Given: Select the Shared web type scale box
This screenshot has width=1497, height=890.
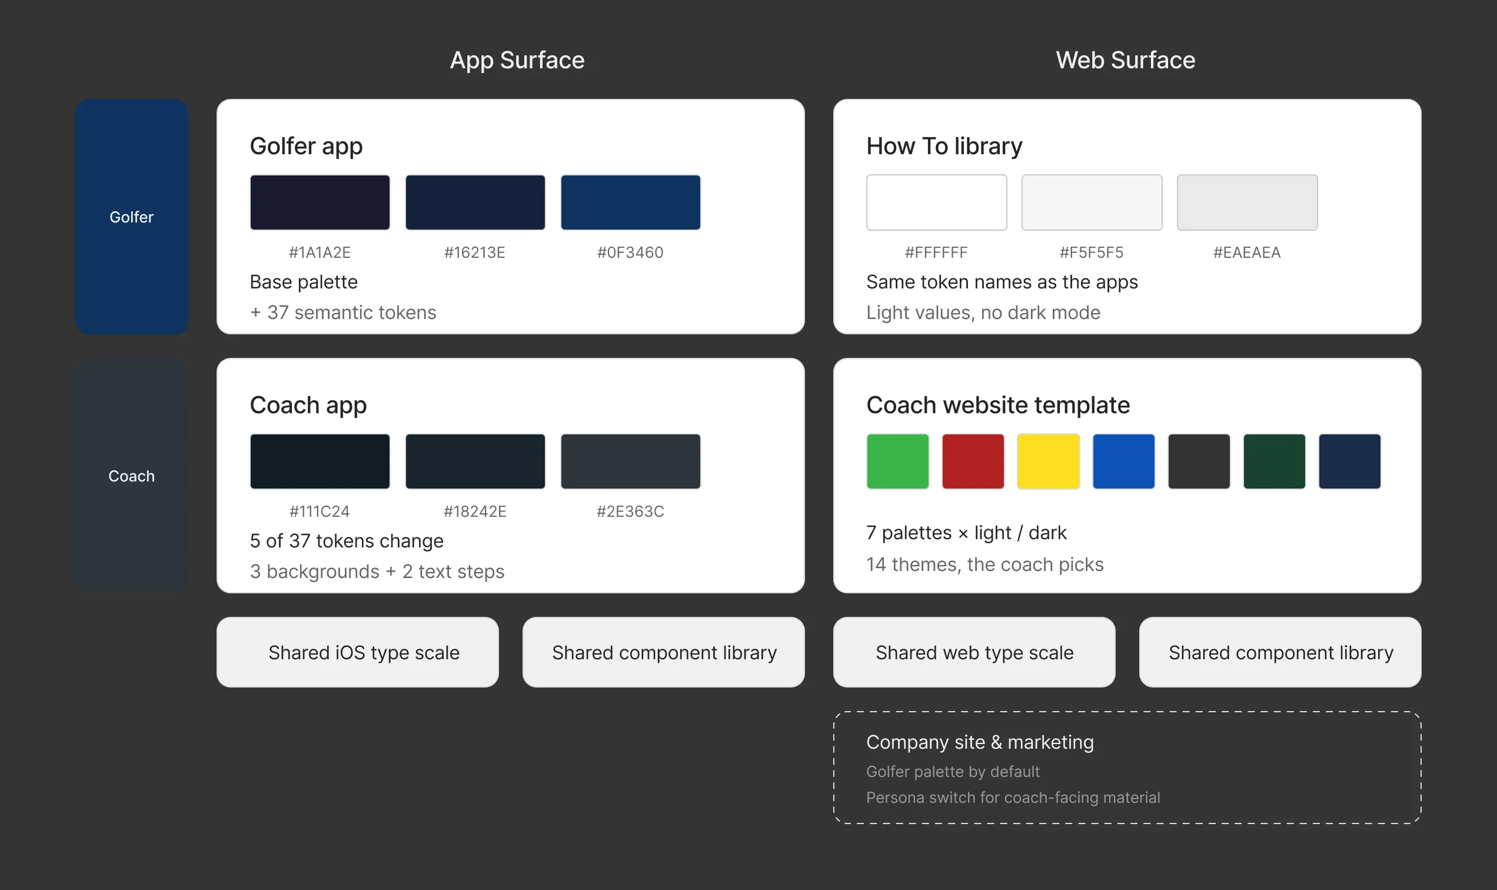Looking at the screenshot, I should 974,652.
